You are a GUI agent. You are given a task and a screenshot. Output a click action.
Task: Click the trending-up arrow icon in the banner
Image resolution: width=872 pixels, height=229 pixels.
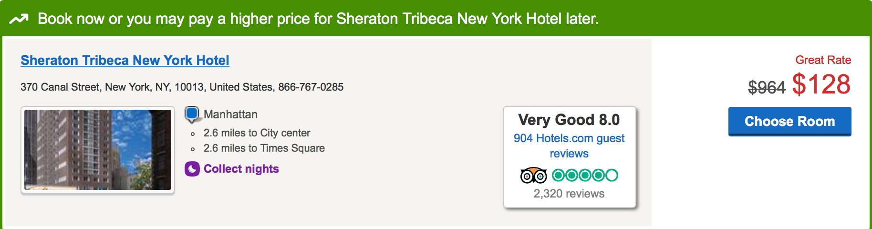tap(19, 19)
